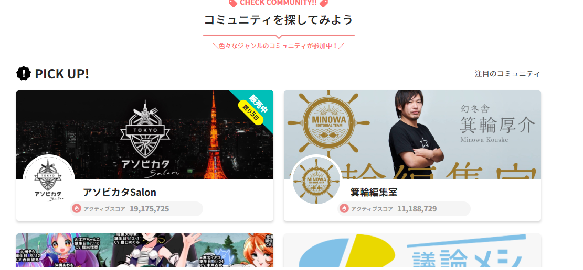Click the 残り5日 yellow badge
Screen dimensions: 583x270
pyautogui.click(x=251, y=113)
